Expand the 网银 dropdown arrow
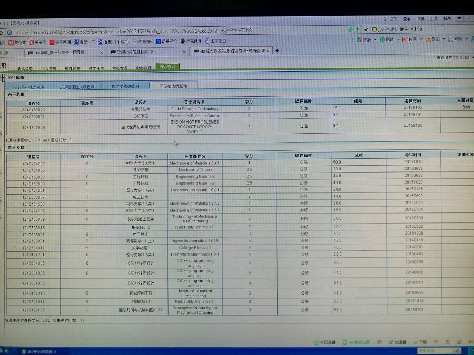The width and height of the screenshot is (474, 355). (x=398, y=39)
